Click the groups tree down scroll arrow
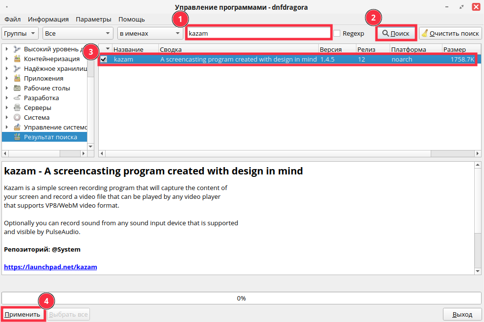This screenshot has width=484, height=322. point(90,146)
